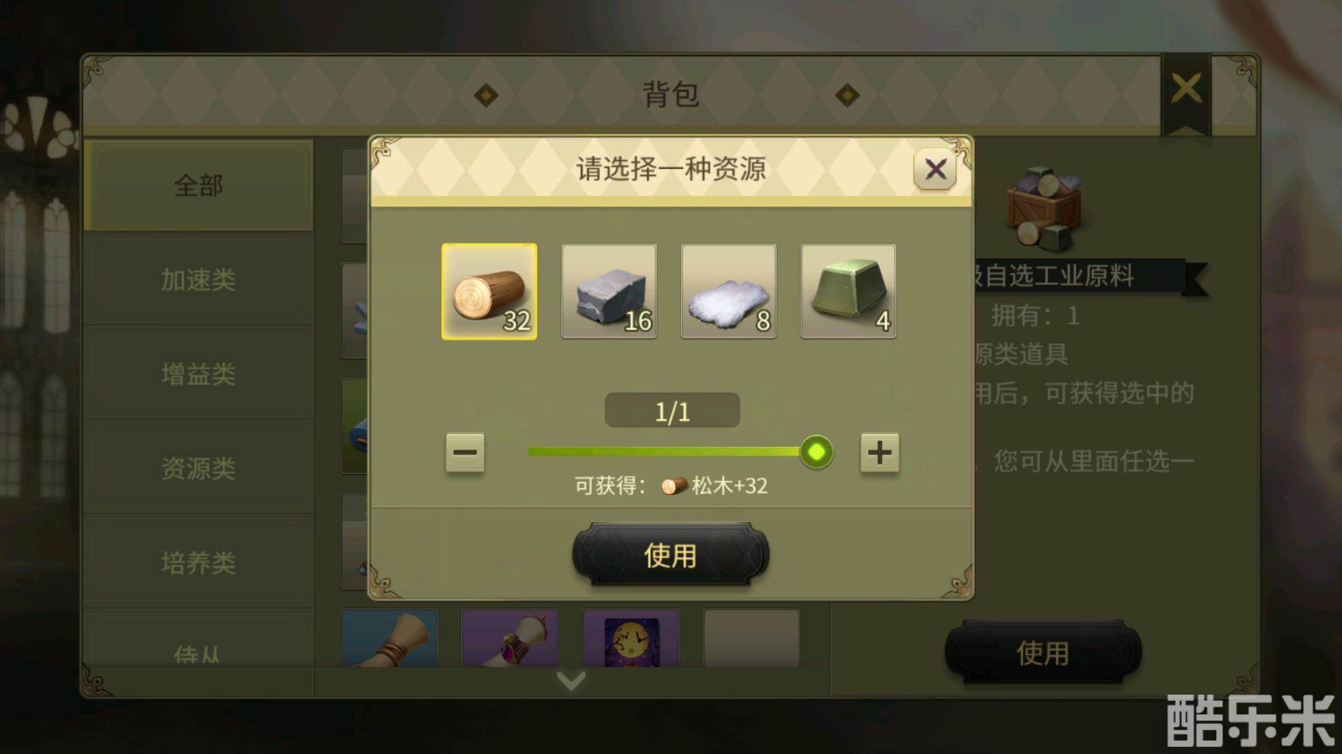1342x754 pixels.
Task: Decrease quantity with the minus button
Action: [465, 452]
